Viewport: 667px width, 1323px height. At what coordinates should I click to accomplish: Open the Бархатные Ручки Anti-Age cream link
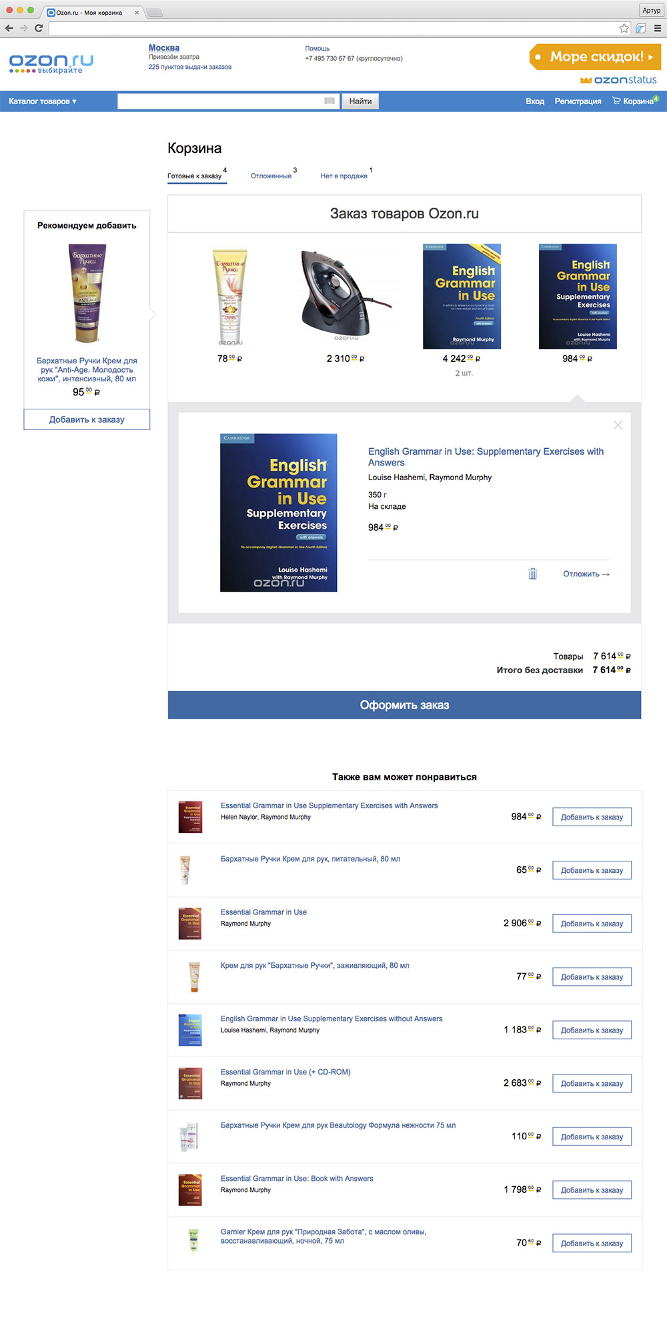(x=87, y=369)
